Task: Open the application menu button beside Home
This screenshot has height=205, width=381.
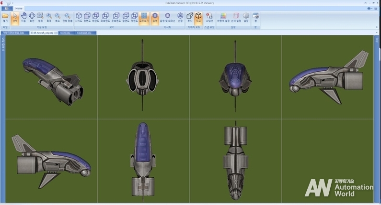Action: pos(6,9)
